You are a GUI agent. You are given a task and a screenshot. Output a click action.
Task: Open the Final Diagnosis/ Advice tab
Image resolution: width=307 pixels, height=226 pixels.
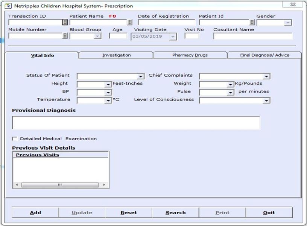pyautogui.click(x=264, y=55)
